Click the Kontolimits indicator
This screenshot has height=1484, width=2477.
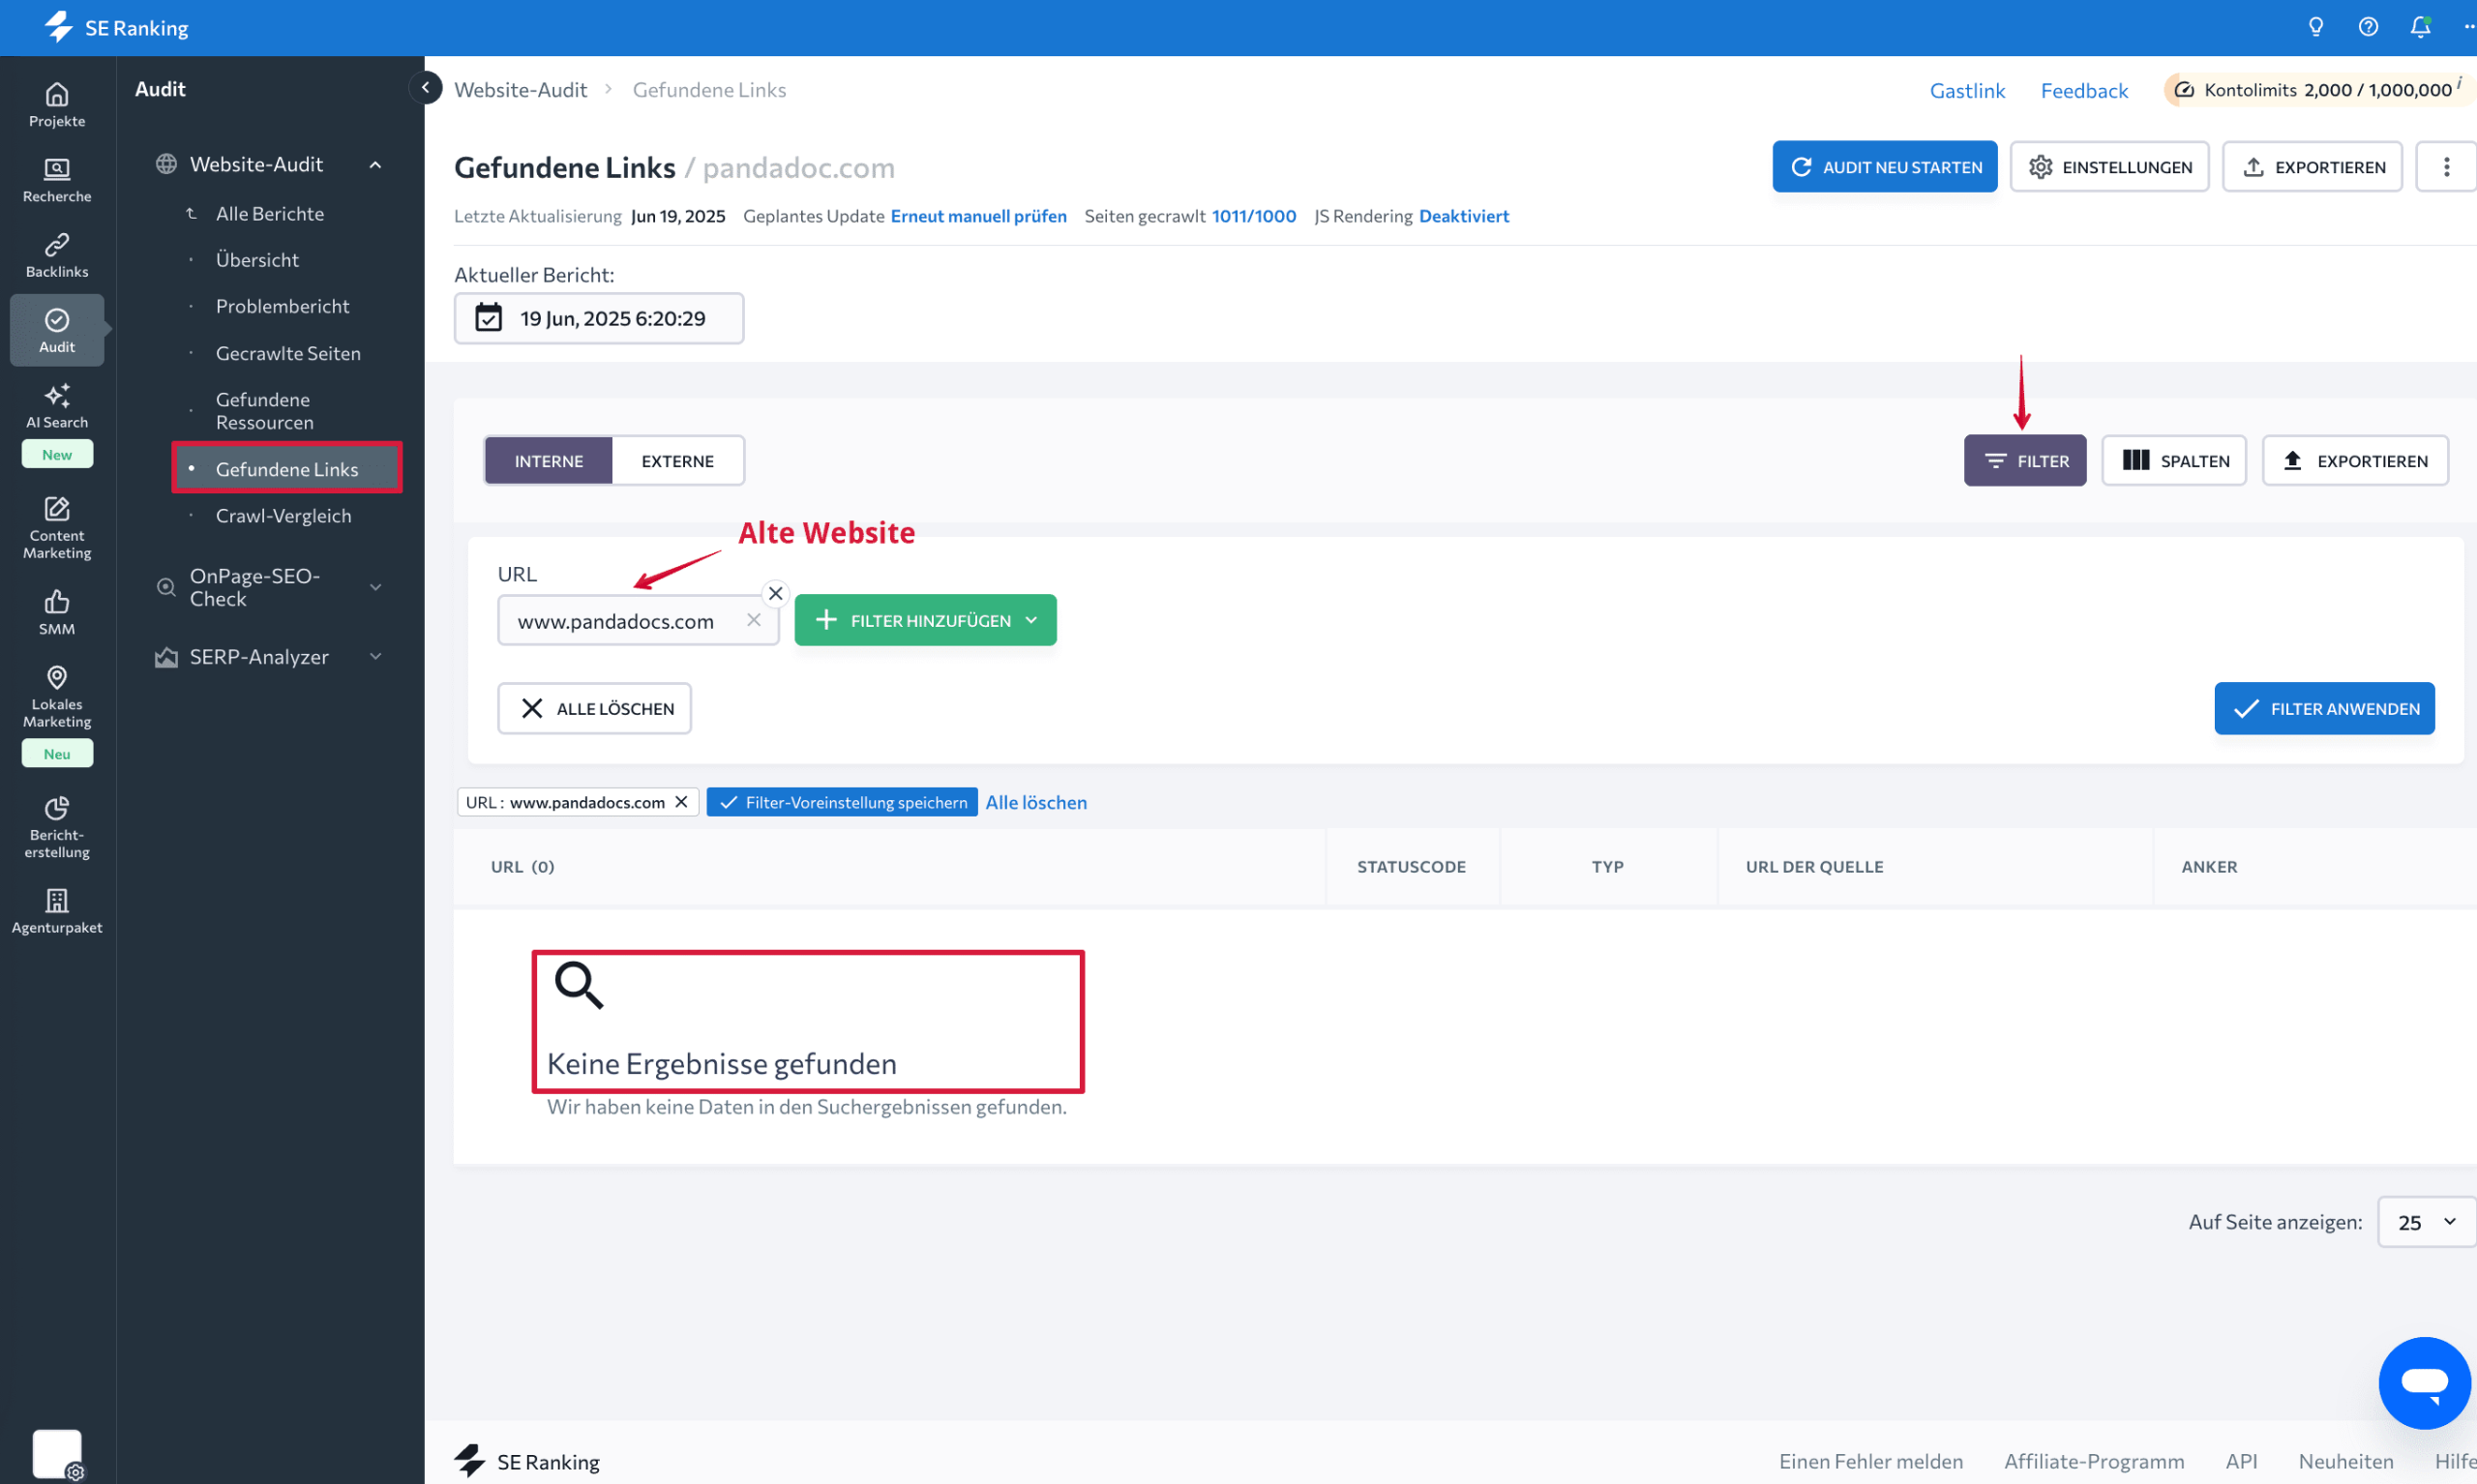tap(2320, 90)
